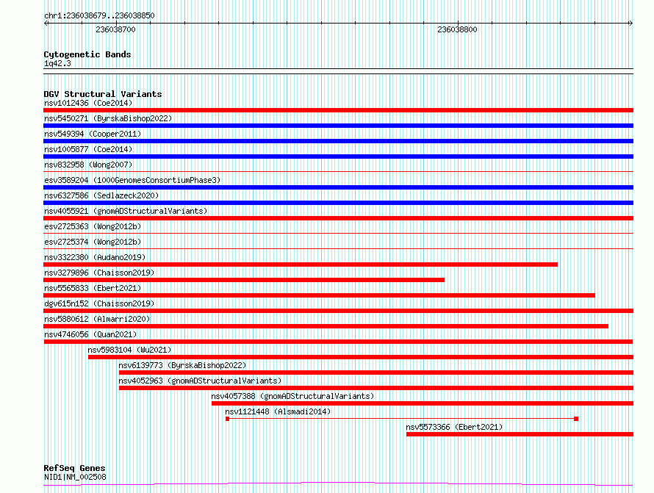Image resolution: width=654 pixels, height=493 pixels.
Task: Click the red bar under dgv615n152
Action: coord(338,311)
